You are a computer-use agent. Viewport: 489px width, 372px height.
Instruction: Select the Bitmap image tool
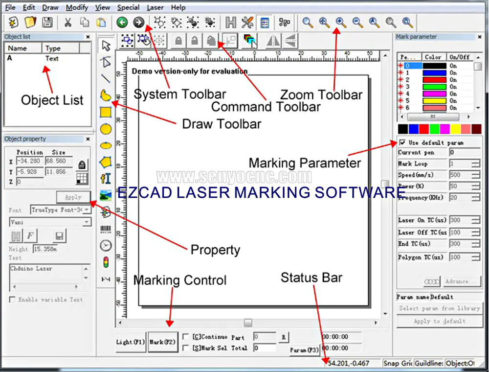point(106,195)
